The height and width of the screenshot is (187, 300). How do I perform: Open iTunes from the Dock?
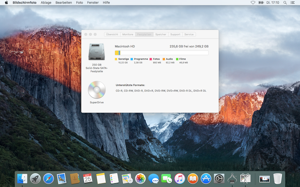point(180,178)
